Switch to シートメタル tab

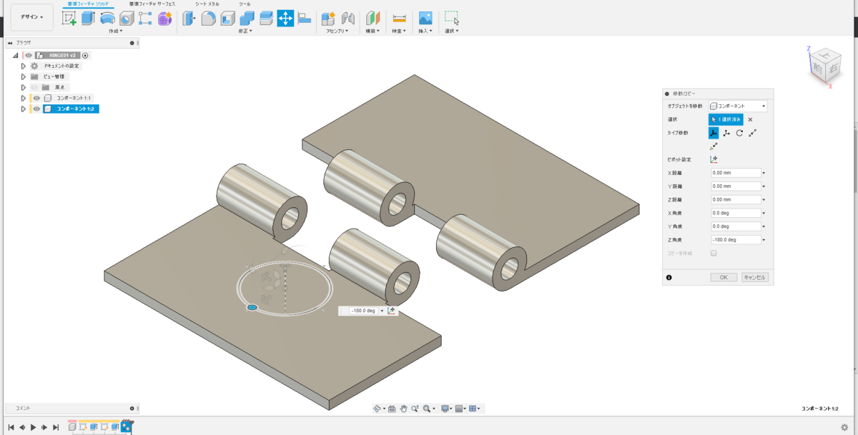point(207,4)
